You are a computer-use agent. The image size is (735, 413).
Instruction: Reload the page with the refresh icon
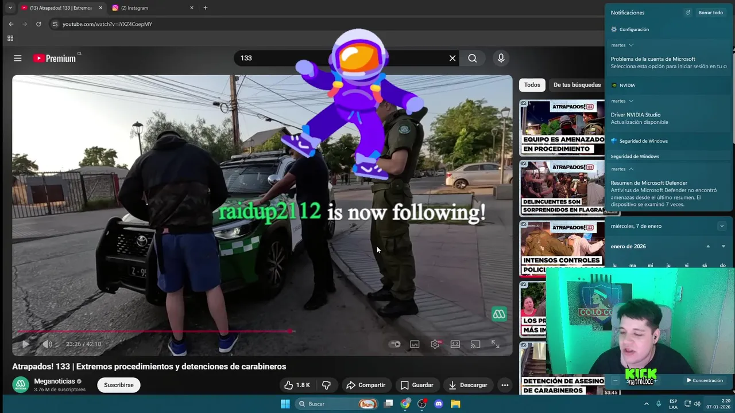[x=38, y=24]
